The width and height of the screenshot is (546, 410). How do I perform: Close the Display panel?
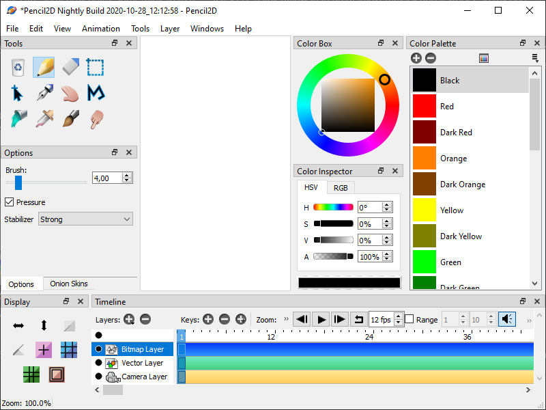[81, 301]
